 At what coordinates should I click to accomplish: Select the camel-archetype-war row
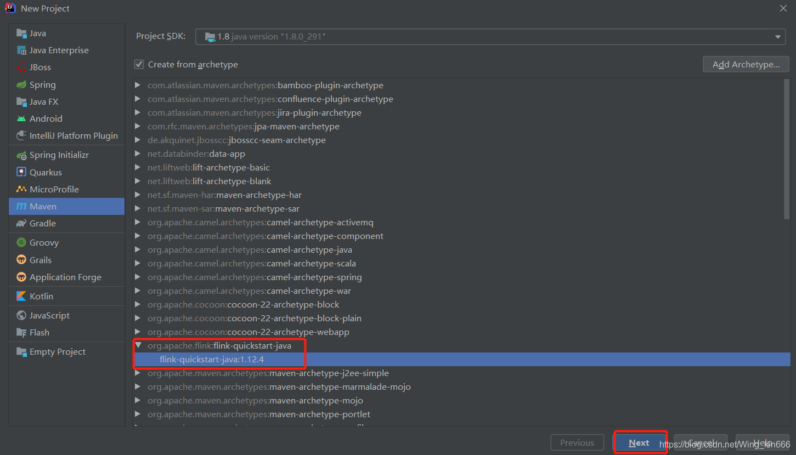pos(462,291)
